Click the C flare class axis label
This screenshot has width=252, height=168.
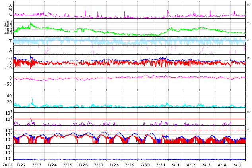coord(10,15)
